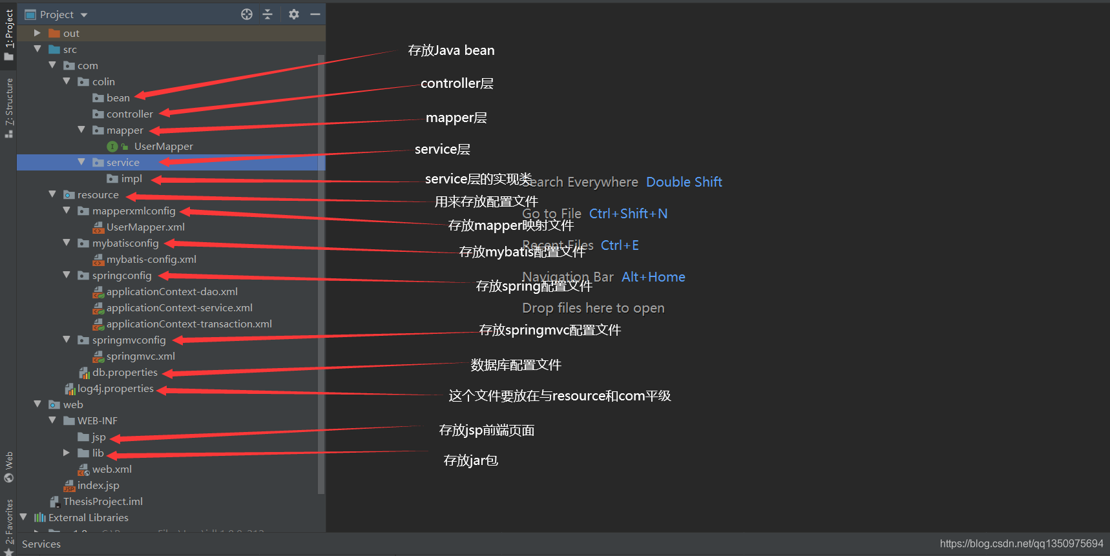The image size is (1110, 556).
Task: Collapse the mapper package arrow
Action: [x=81, y=130]
